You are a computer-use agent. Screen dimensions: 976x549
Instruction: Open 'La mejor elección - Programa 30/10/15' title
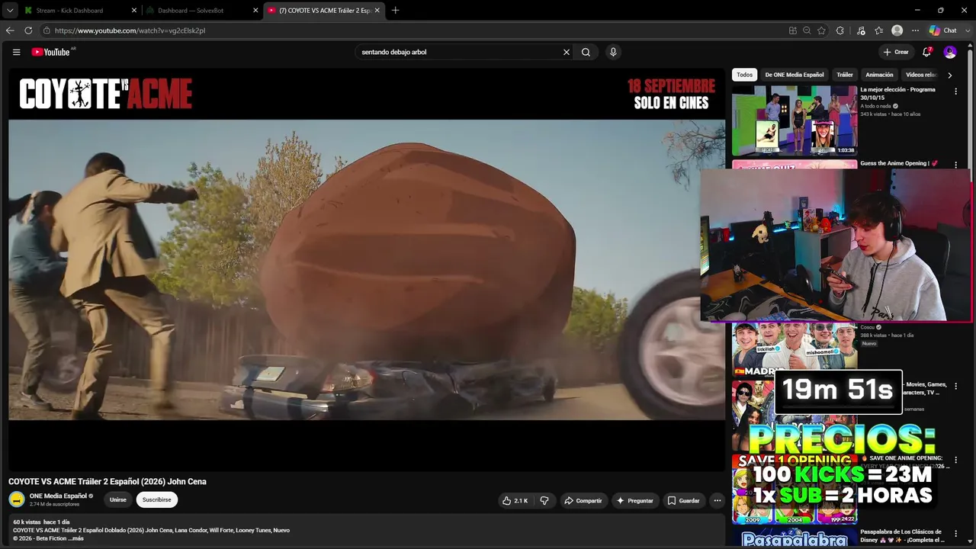(x=898, y=94)
